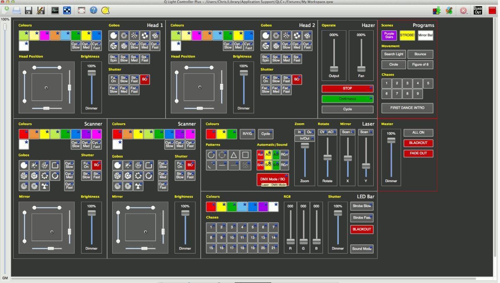
Task: Click the Save As toolbar icon
Action: click(x=41, y=10)
